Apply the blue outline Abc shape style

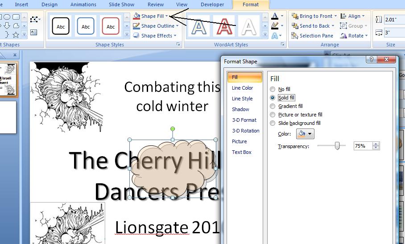pyautogui.click(x=86, y=26)
